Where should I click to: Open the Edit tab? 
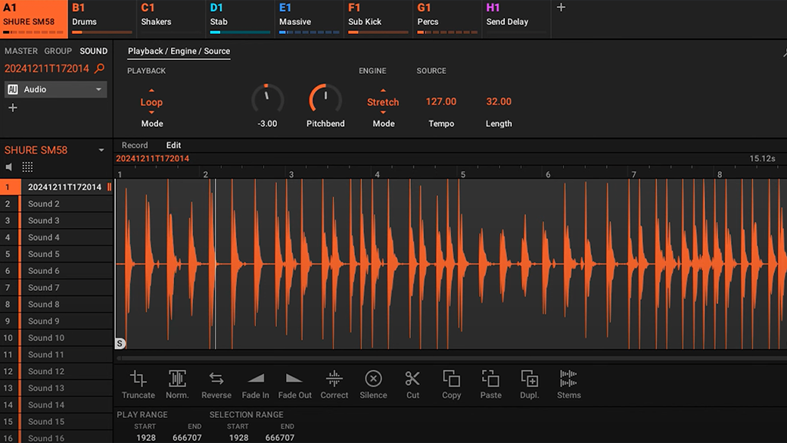(173, 145)
